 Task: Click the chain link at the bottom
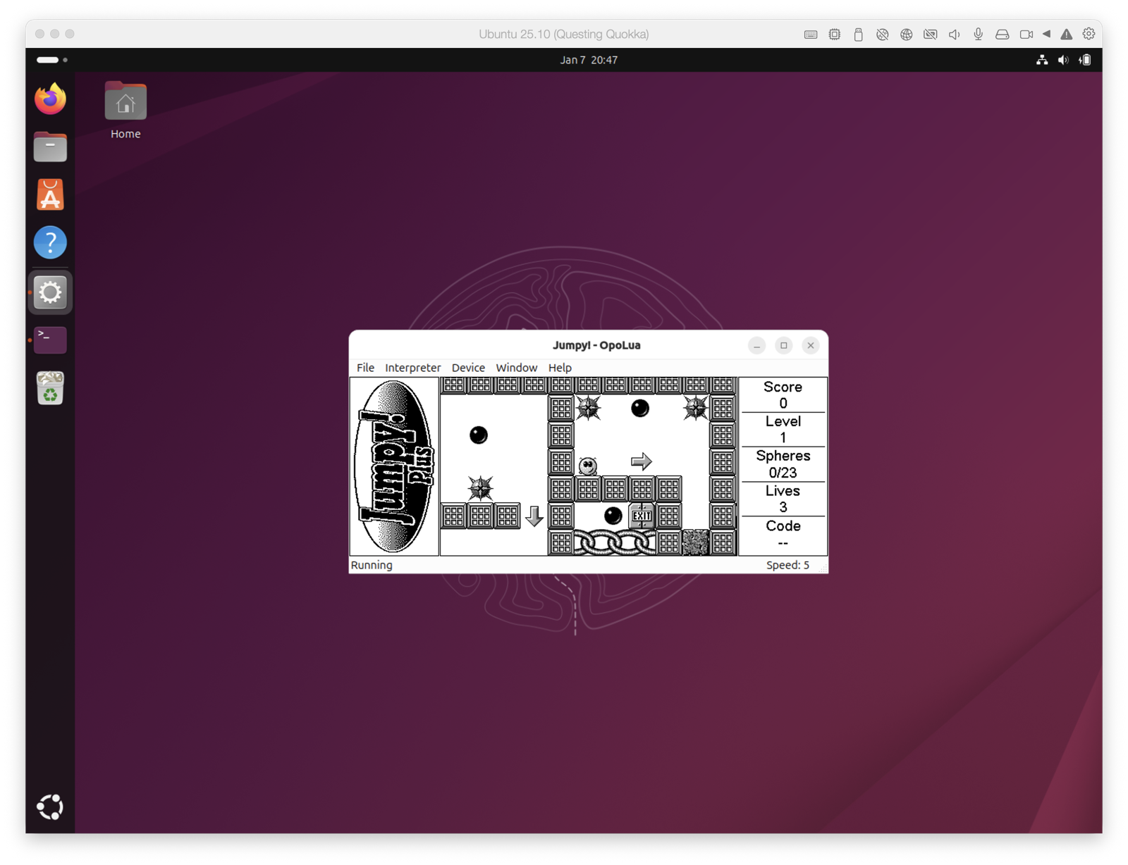pos(615,542)
